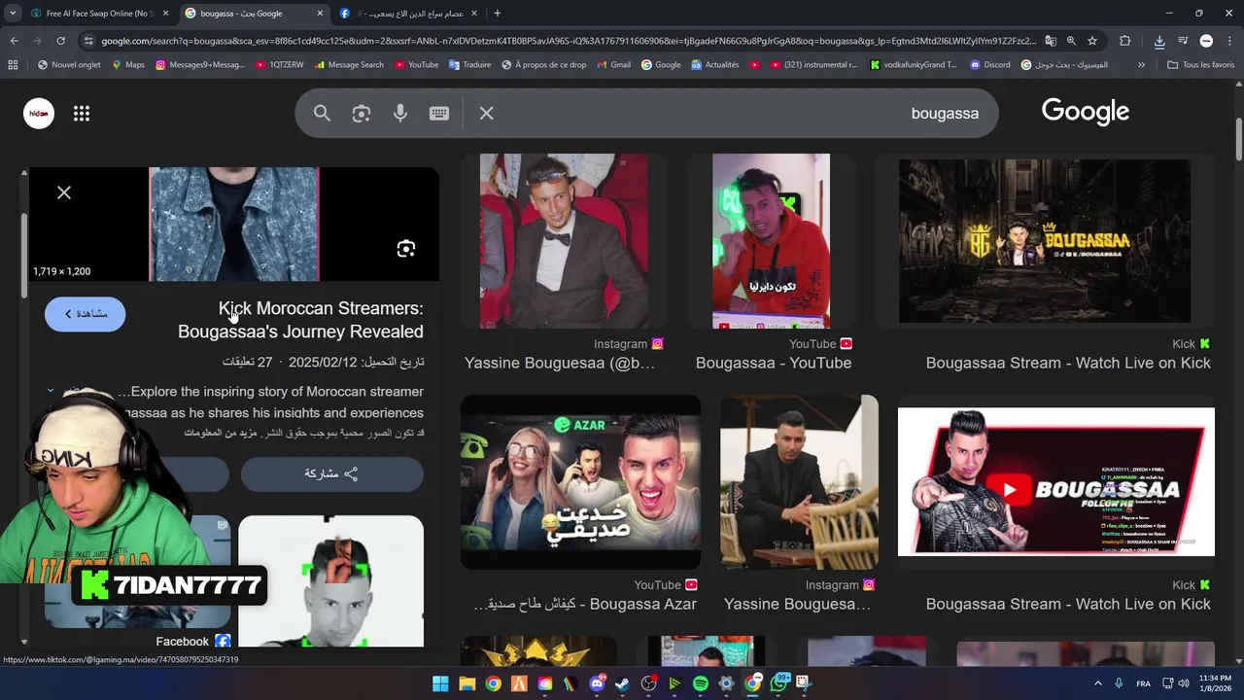Viewport: 1244px width, 700px height.
Task: Open grayscale face related image thumbnail
Action: [330, 581]
